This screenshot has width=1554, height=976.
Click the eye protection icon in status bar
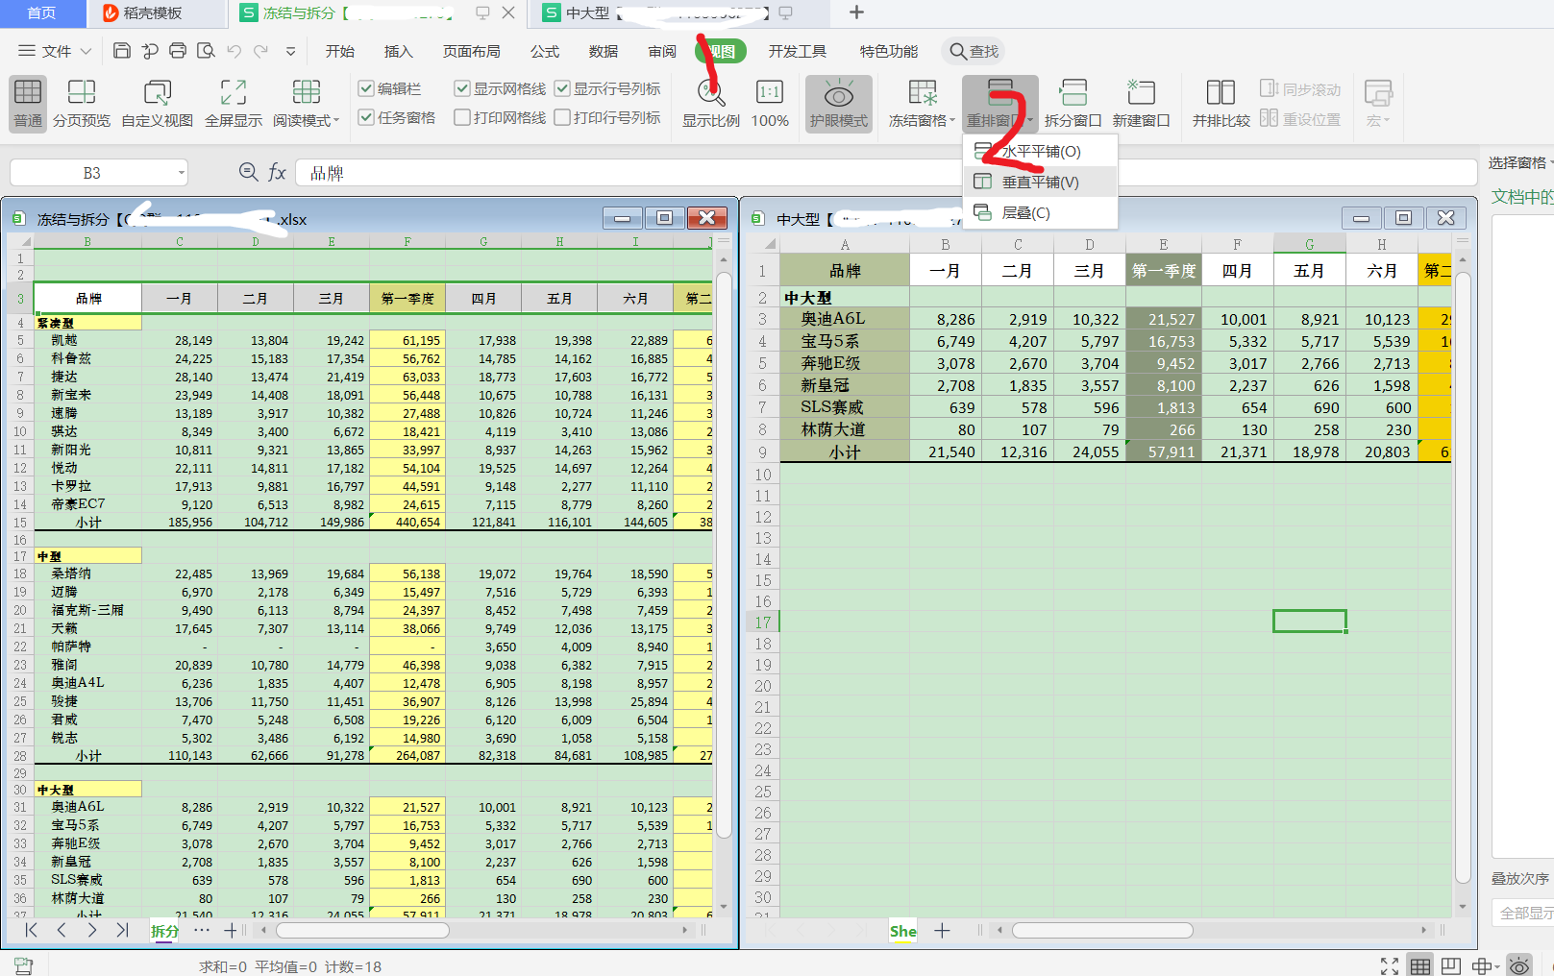coord(1519,965)
